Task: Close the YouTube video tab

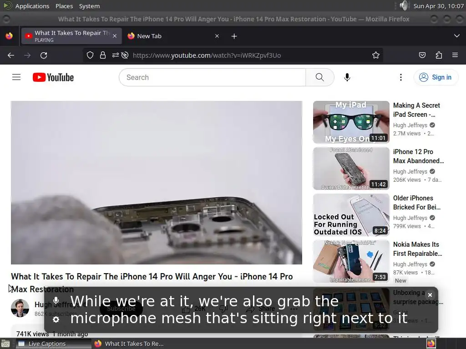Action: [x=115, y=36]
